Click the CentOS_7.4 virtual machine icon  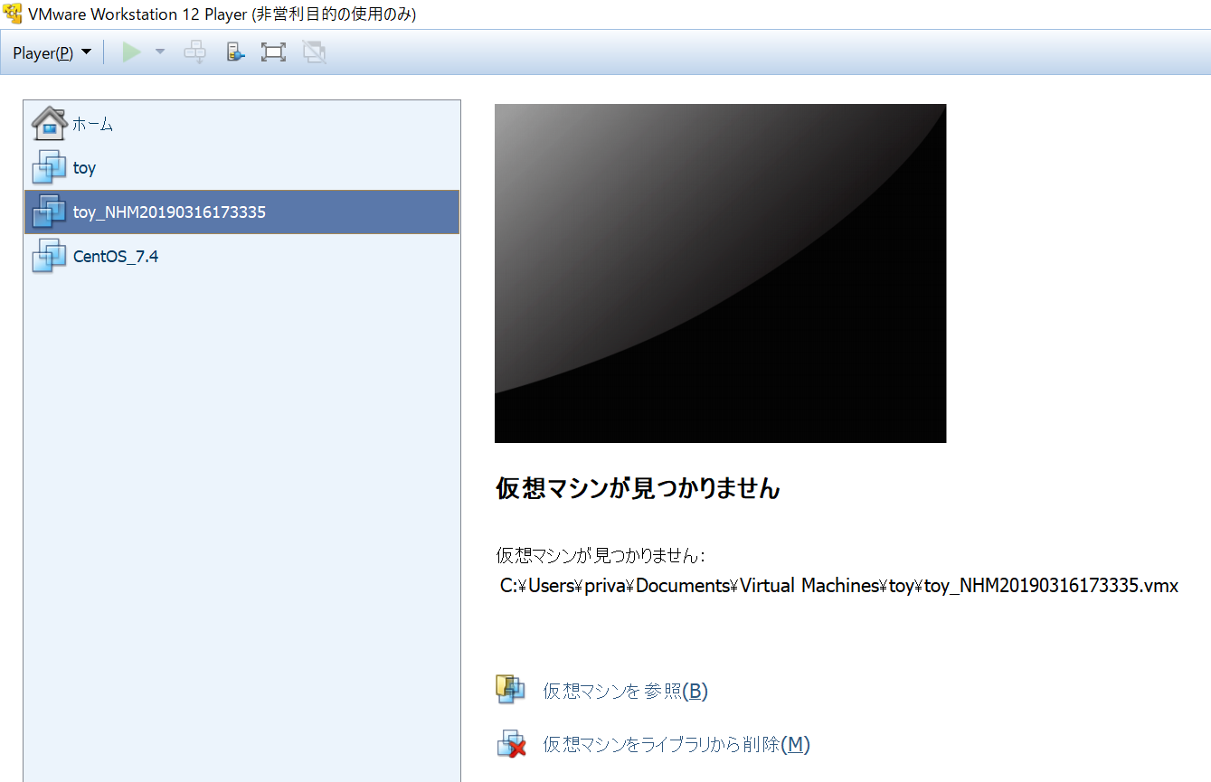pyautogui.click(x=49, y=256)
